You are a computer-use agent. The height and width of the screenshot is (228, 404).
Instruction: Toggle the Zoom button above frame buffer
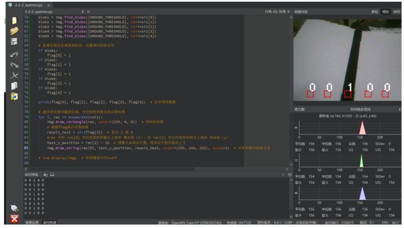click(x=385, y=12)
